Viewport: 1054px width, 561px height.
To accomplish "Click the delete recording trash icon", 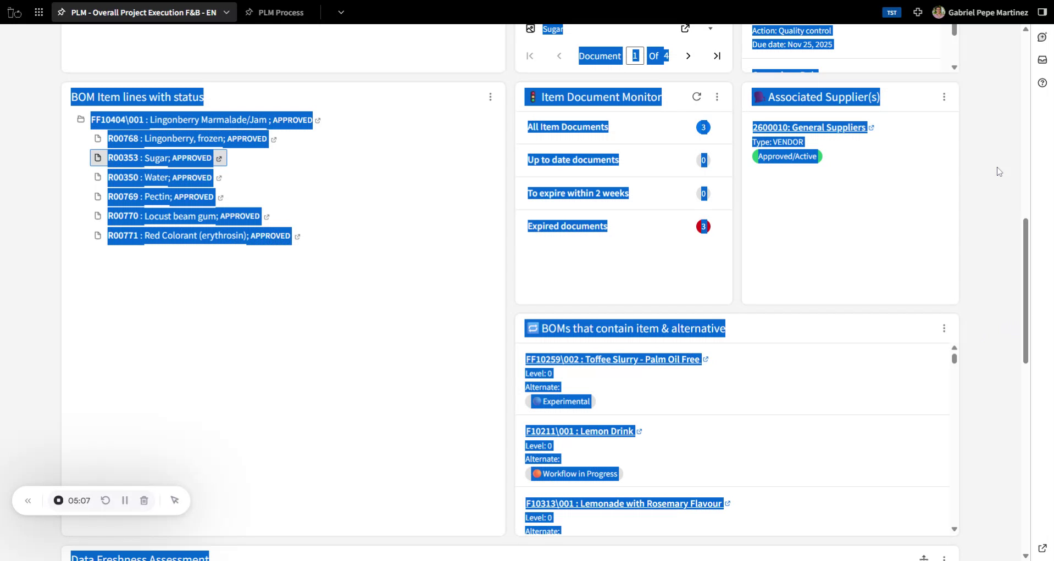I will [x=144, y=500].
